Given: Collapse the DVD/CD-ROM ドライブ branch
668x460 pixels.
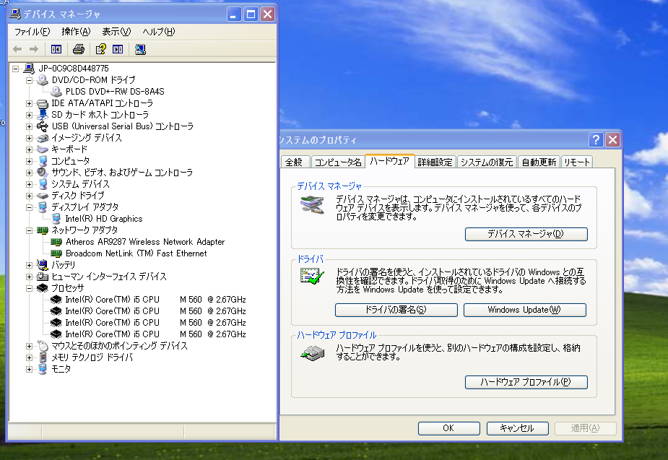Looking at the screenshot, I should 29,80.
